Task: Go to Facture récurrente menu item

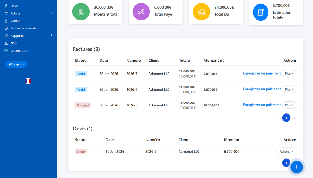Action: (23, 28)
